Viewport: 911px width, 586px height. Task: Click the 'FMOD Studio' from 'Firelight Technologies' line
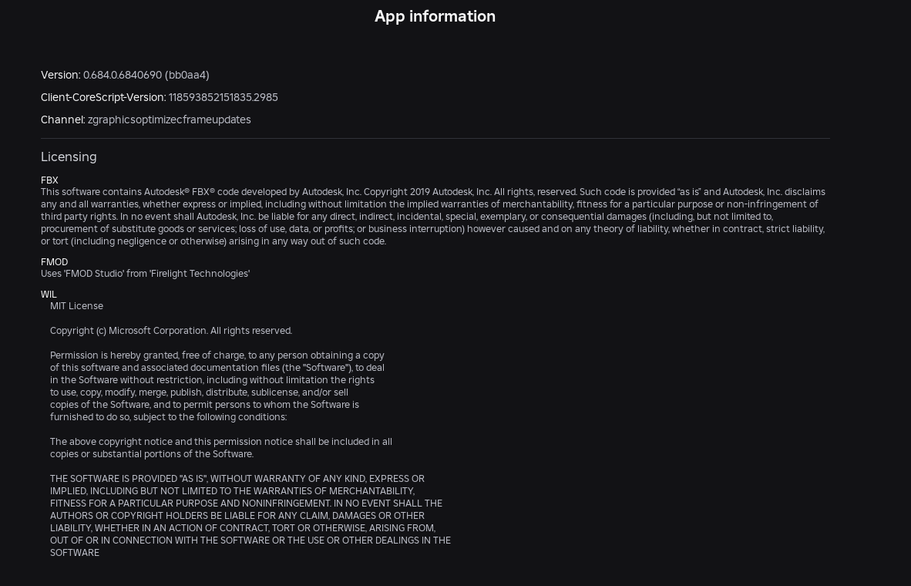point(145,274)
